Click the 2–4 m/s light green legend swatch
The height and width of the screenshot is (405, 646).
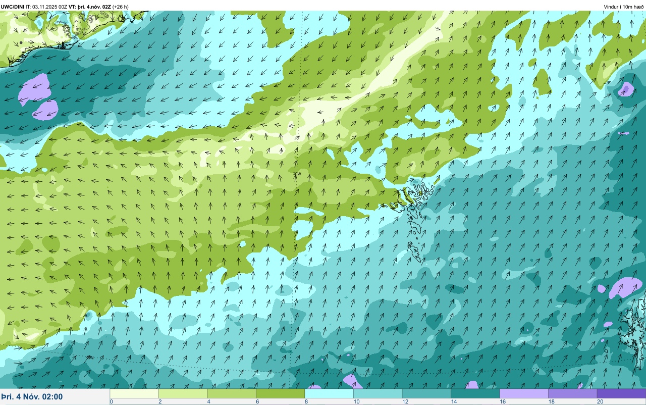point(183,393)
